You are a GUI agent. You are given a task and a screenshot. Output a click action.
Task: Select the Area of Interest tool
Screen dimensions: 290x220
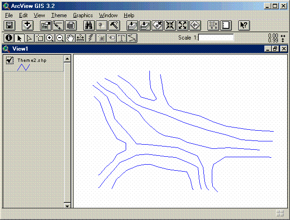[x=101, y=38]
